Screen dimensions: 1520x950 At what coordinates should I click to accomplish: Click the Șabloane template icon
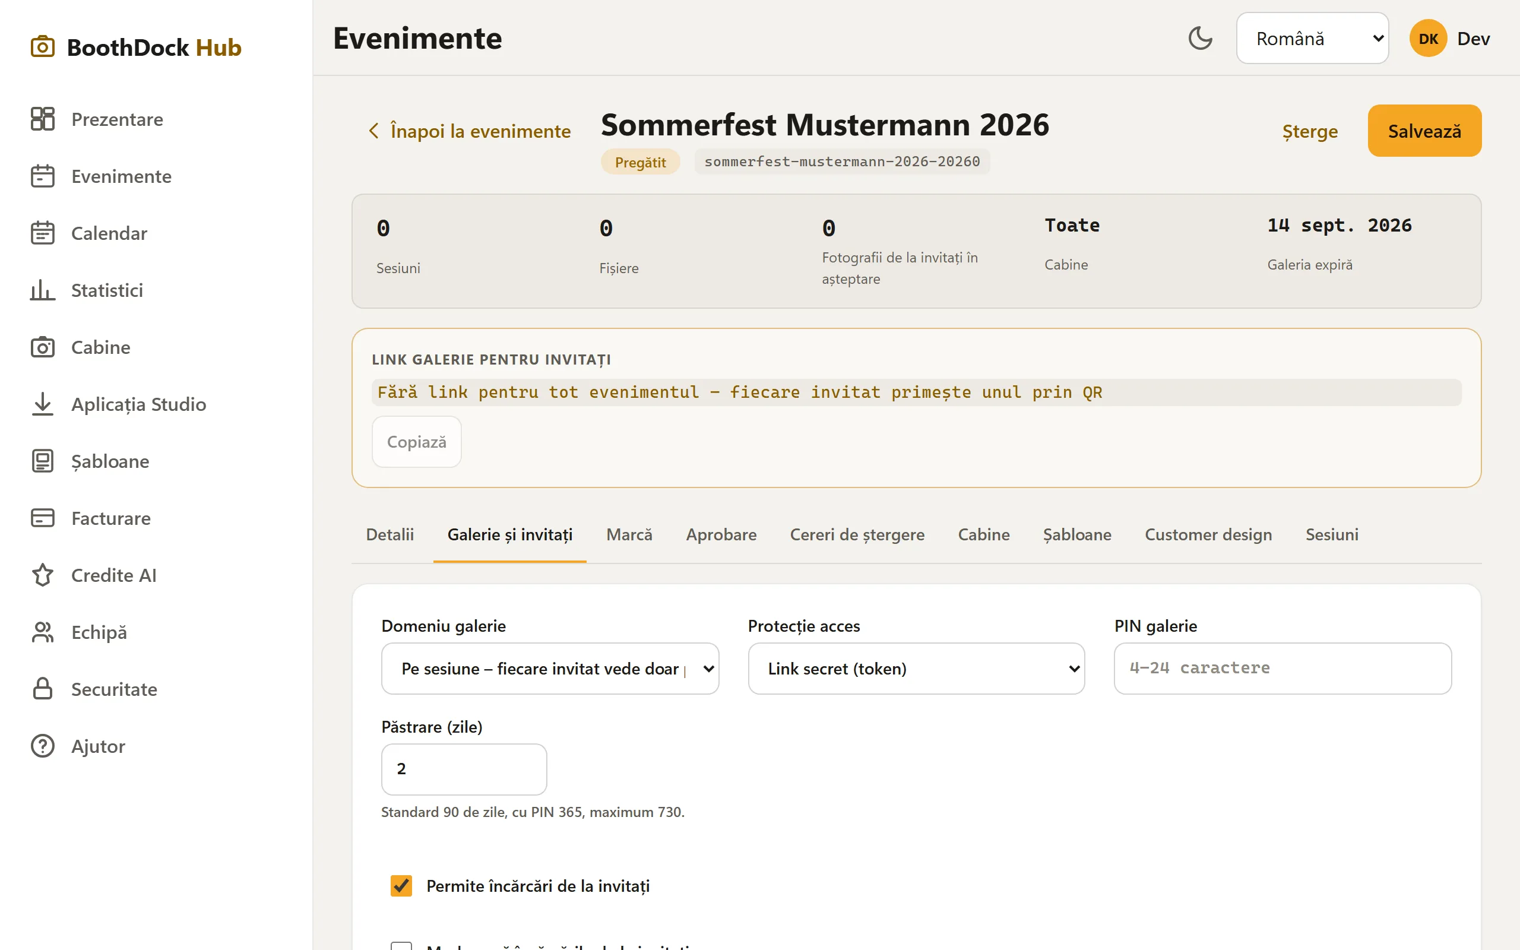tap(43, 461)
